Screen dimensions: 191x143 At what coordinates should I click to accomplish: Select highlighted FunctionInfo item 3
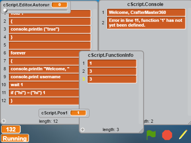pos(112,79)
